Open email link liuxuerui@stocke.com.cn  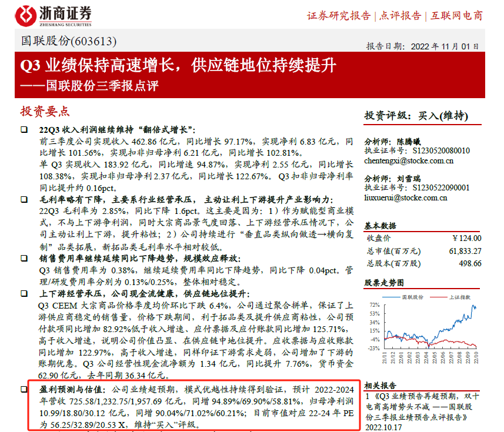click(x=406, y=198)
